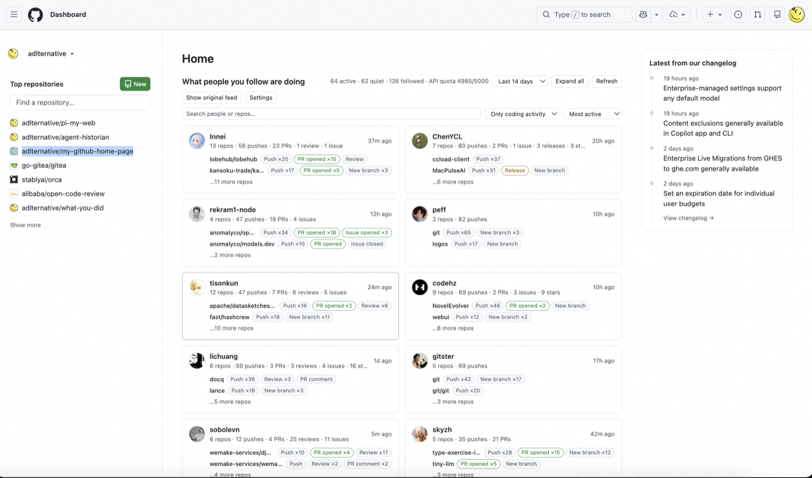Viewport: 812px width, 478px height.
Task: Open Enterprise Live Migrations changelog entry
Action: click(x=723, y=164)
